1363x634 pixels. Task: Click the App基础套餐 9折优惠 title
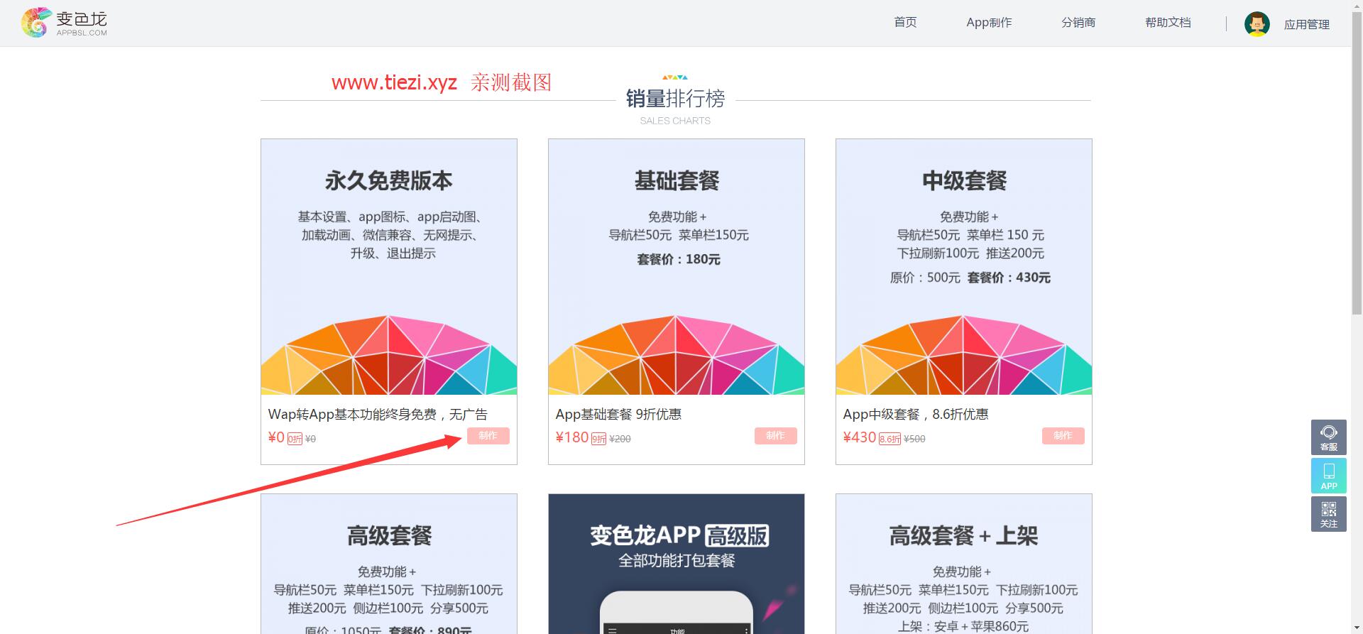point(618,415)
